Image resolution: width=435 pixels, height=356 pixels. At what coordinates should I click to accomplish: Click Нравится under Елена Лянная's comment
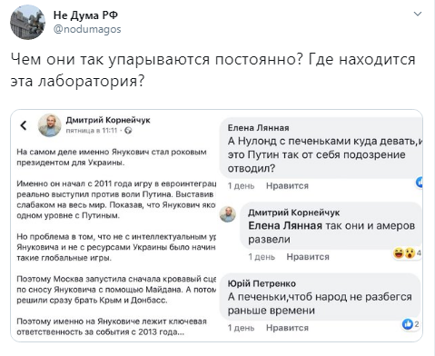coord(287,185)
